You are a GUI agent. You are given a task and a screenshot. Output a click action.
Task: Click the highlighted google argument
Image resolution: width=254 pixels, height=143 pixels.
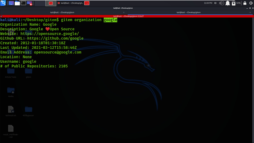110,20
